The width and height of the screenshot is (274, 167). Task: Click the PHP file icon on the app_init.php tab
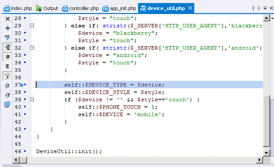[105, 8]
